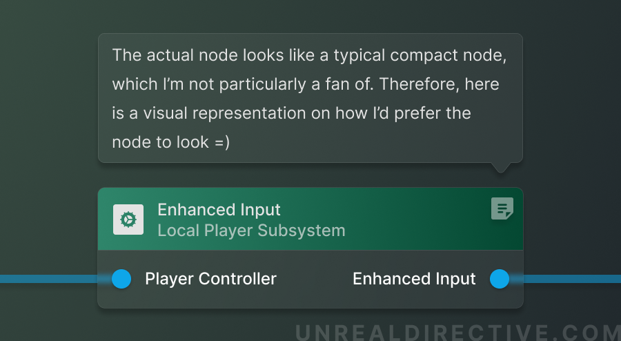Click the "node to look =)" comment line
This screenshot has width=621, height=341.
point(170,142)
